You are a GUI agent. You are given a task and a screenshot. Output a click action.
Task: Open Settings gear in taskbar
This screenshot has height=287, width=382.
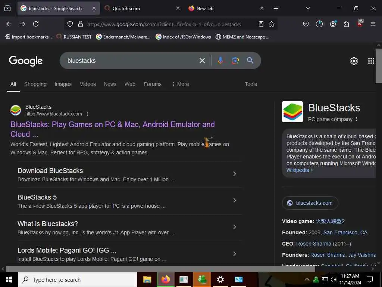tap(220, 280)
